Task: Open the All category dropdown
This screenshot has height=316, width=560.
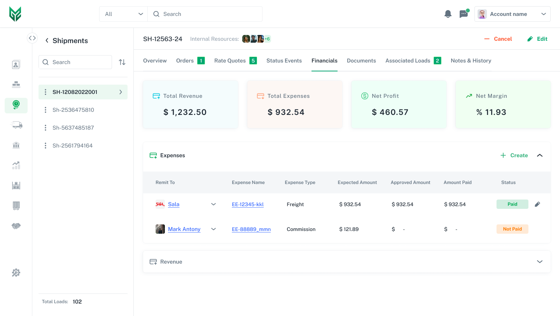Action: pyautogui.click(x=123, y=14)
